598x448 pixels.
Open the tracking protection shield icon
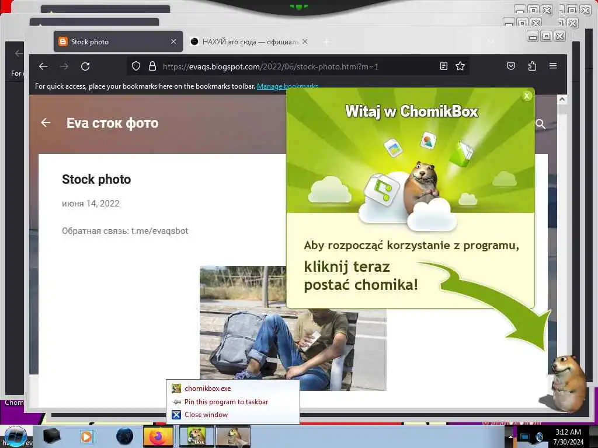(x=135, y=66)
